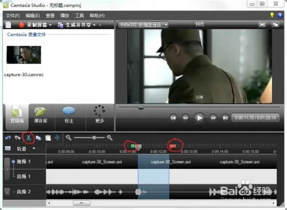Click the produce and share button
Screen dimensions: 287x210
pos(74,25)
